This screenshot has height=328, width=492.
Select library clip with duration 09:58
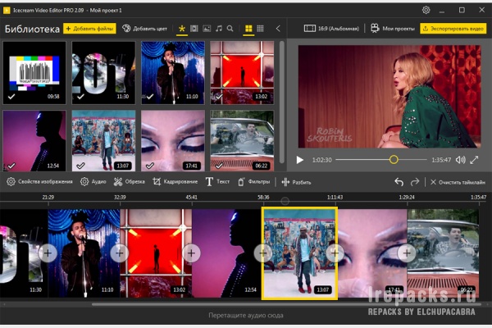tap(34, 72)
